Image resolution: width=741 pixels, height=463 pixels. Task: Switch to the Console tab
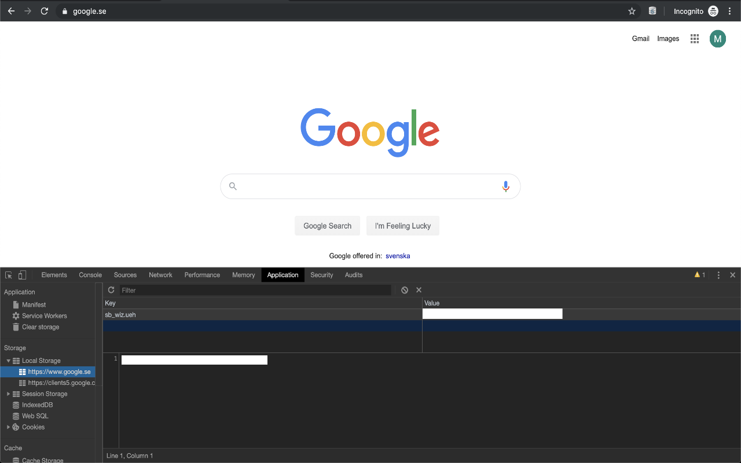point(90,275)
